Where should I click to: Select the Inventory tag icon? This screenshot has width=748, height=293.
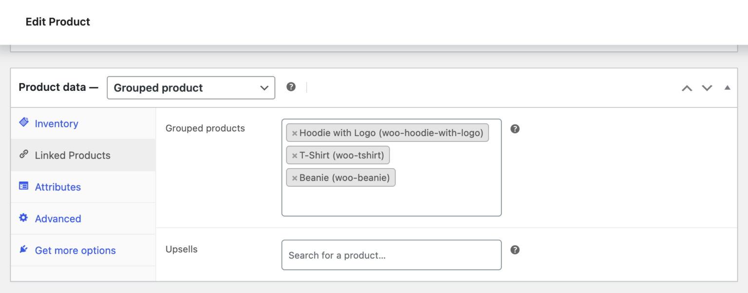point(23,123)
